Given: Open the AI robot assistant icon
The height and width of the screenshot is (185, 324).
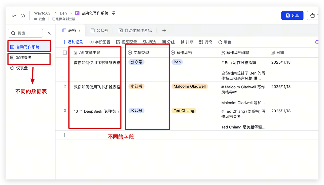Looking at the screenshot, I should 313,15.
